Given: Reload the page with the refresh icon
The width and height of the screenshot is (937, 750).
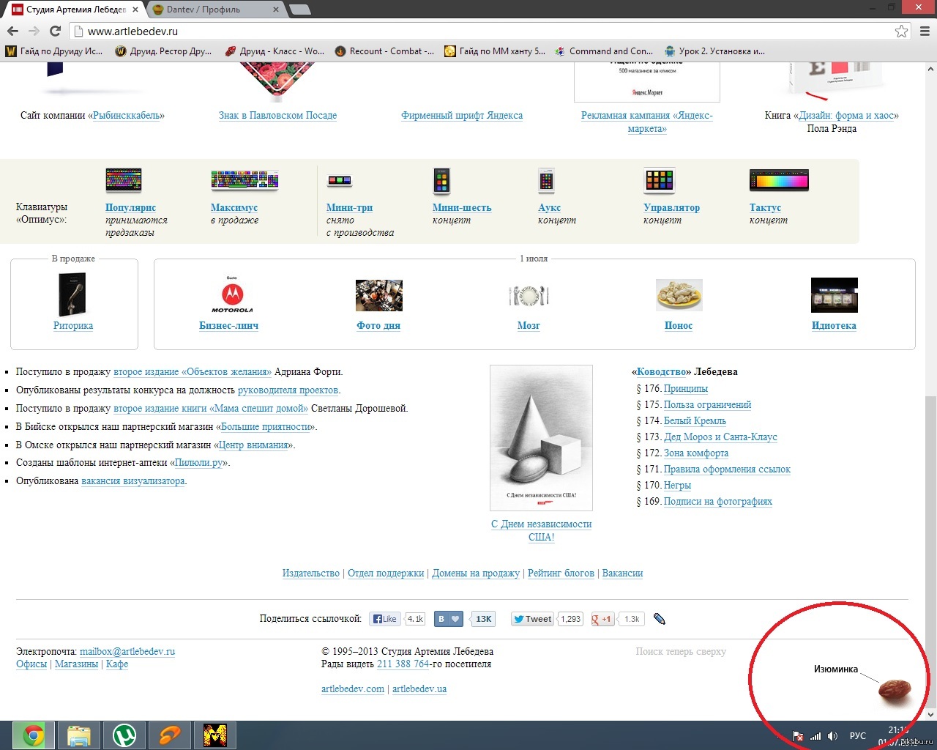Looking at the screenshot, I should [x=55, y=31].
